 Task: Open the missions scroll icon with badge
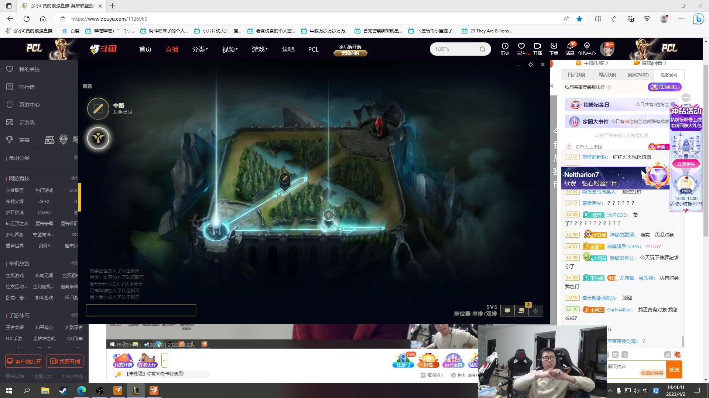(521, 311)
